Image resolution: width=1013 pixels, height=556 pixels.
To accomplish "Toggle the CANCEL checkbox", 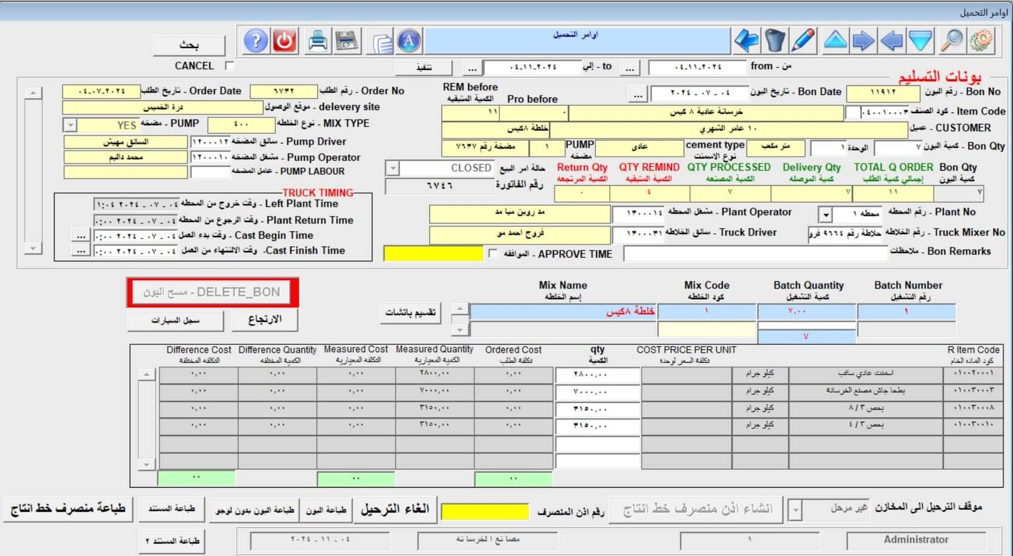I will (230, 66).
